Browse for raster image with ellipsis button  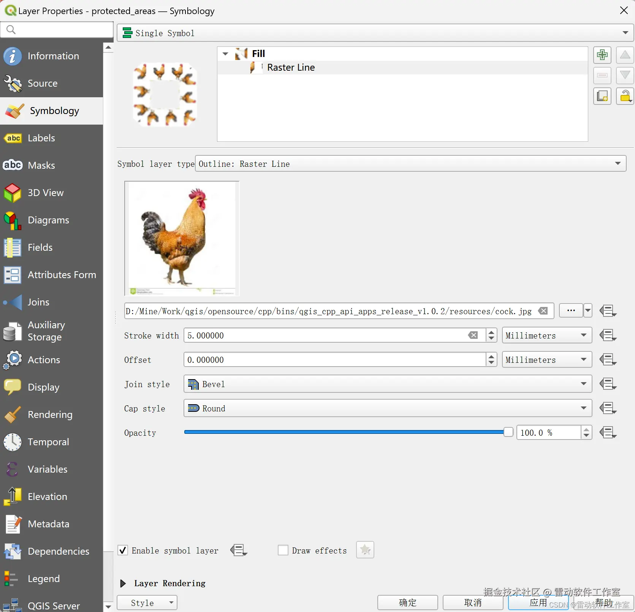(x=571, y=311)
